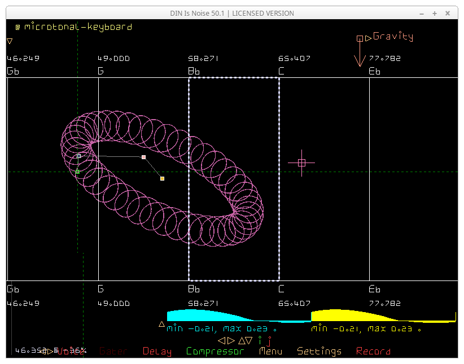Start recording with the Record button
This screenshot has width=464, height=364.
(373, 351)
